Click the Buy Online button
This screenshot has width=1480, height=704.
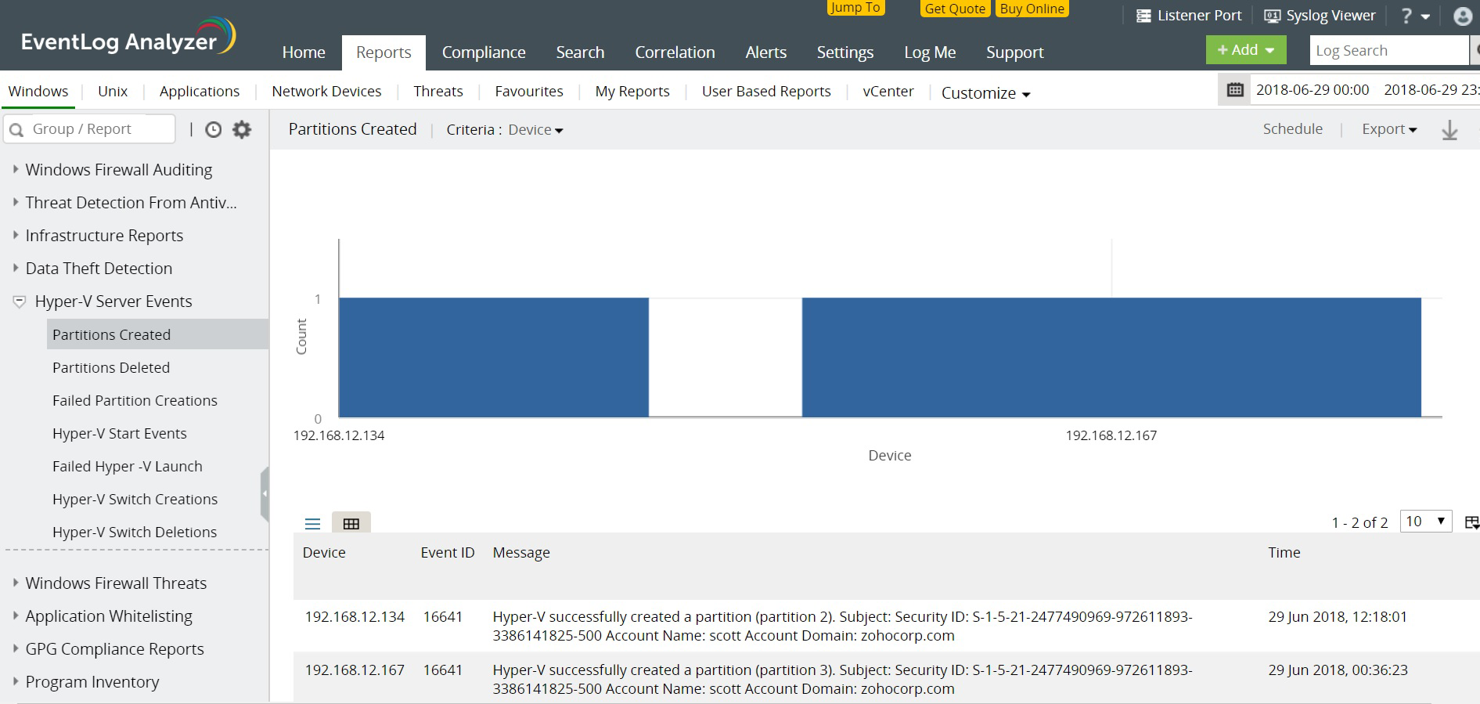(x=1032, y=9)
